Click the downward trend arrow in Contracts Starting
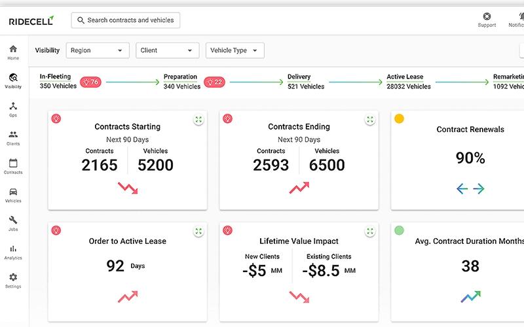This screenshot has width=524, height=327. pos(128,188)
